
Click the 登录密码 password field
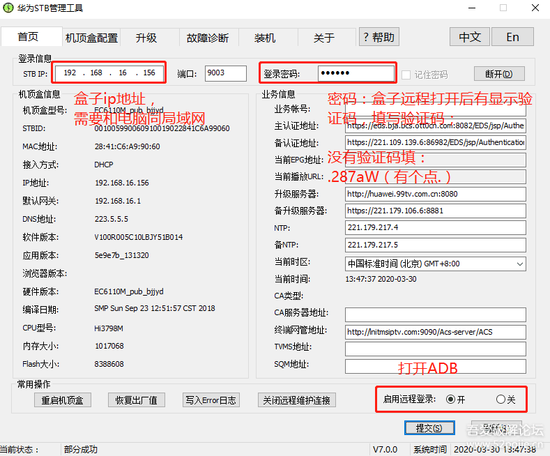click(x=356, y=73)
